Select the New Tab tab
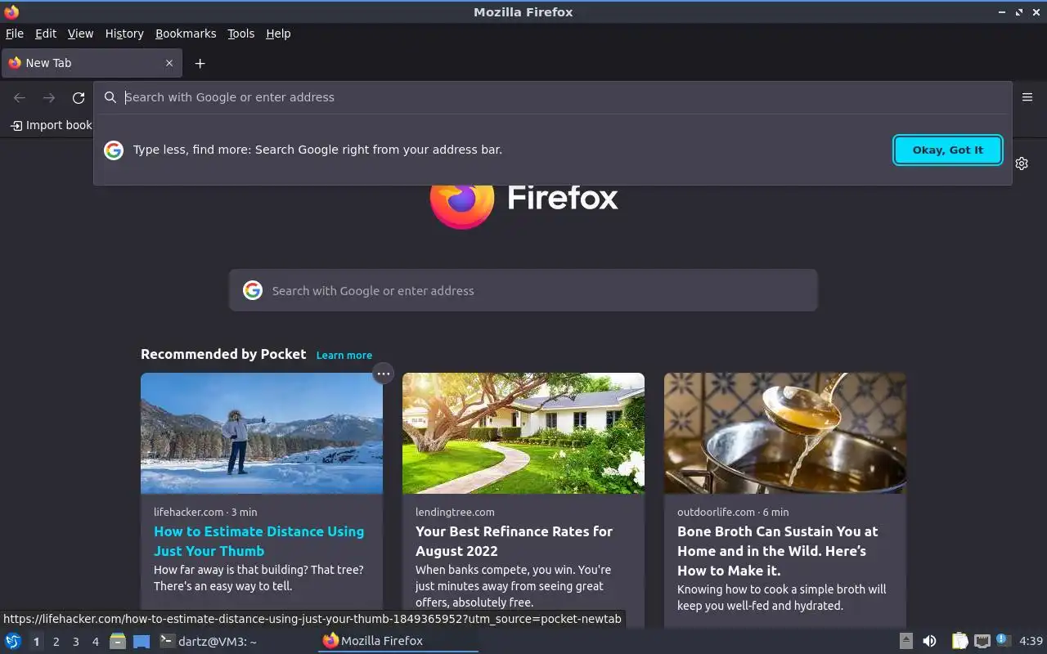 [92, 63]
